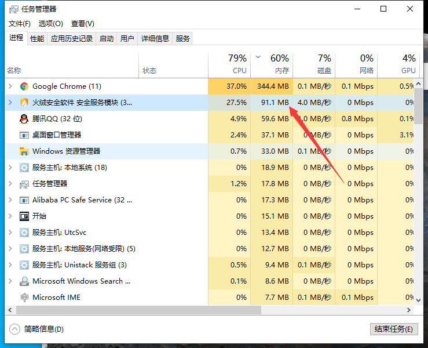Click the 服务主机: 本地服务(网络受限) gear icon
The width and height of the screenshot is (428, 348).
(24, 249)
